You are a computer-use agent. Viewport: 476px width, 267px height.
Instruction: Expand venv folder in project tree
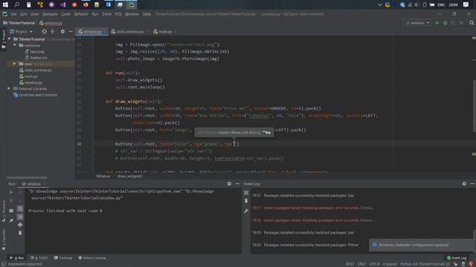point(15,64)
